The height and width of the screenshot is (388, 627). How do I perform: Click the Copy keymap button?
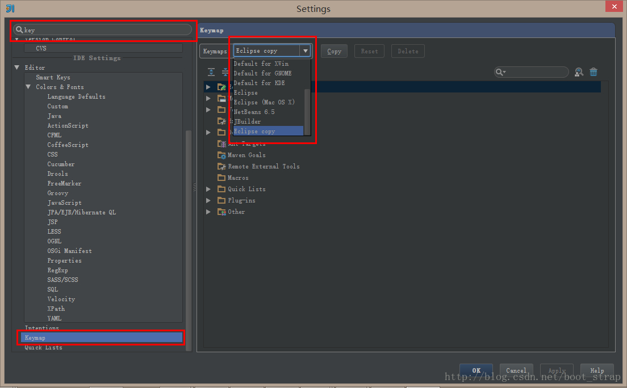335,51
